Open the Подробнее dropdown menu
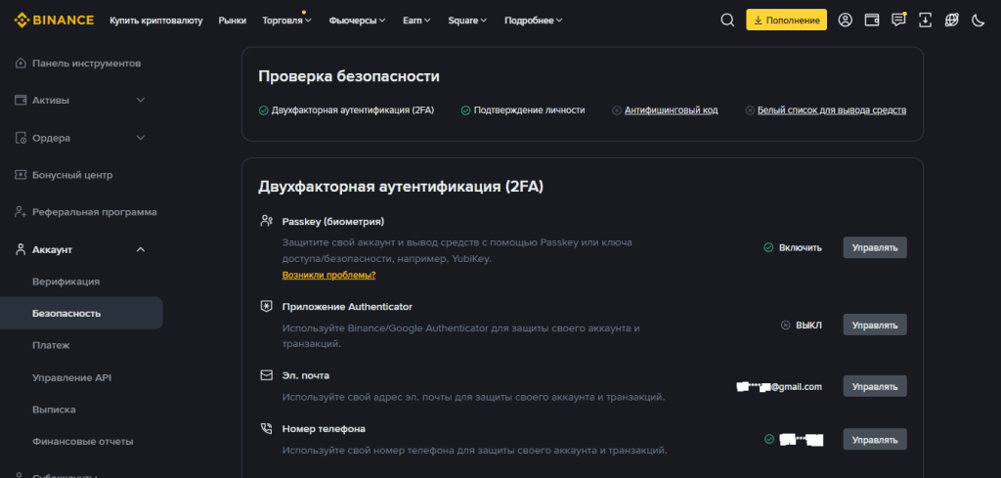The width and height of the screenshot is (1001, 478). tap(533, 21)
